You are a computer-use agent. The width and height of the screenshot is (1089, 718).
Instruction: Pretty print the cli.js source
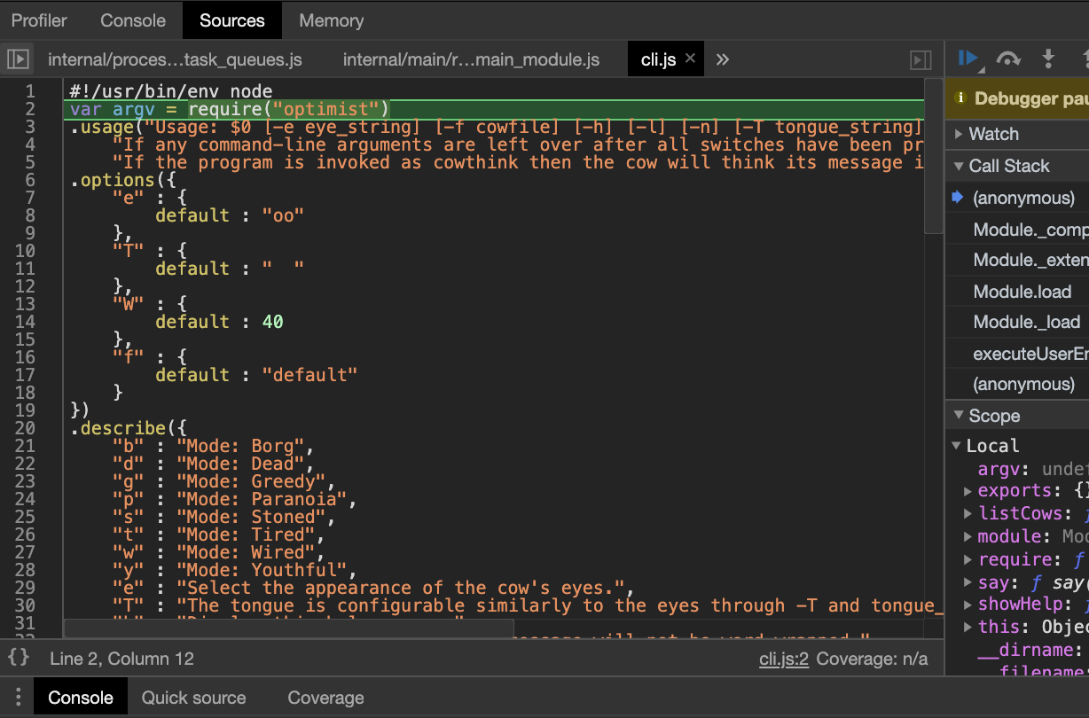(19, 658)
